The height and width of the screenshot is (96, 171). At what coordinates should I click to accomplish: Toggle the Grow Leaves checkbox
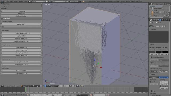point(2,18)
